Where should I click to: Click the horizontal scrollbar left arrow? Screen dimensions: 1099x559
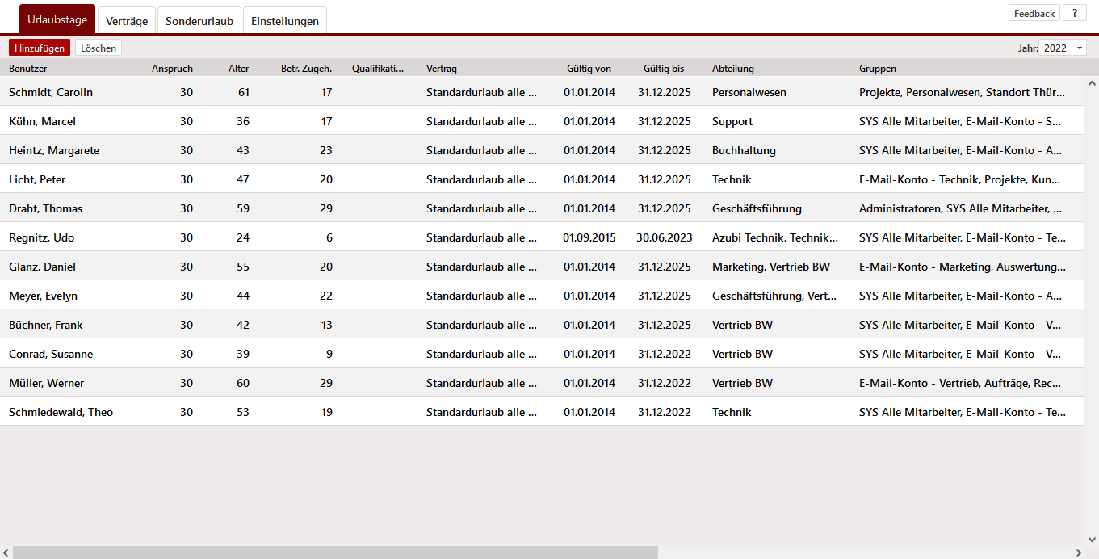(6, 553)
